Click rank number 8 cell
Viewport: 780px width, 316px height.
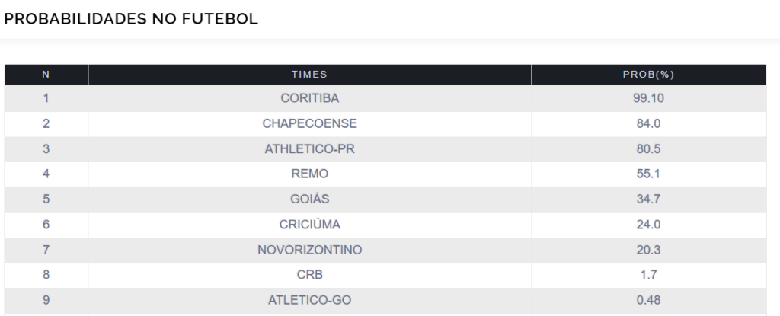pos(46,275)
